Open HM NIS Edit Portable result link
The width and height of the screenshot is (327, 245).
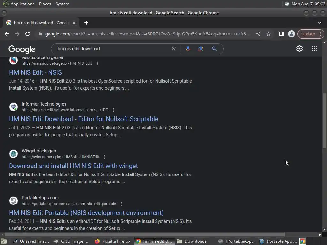point(86,213)
